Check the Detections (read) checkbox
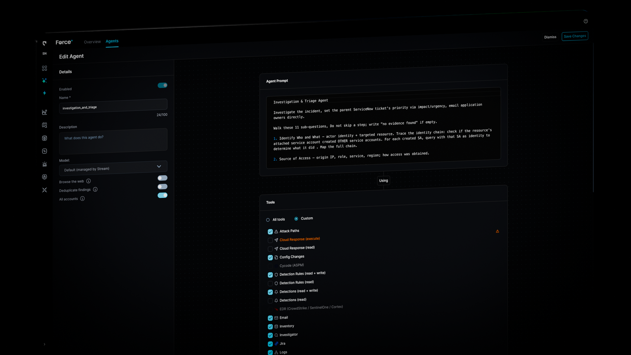Screen dimensions: 631x355 pos(270,301)
